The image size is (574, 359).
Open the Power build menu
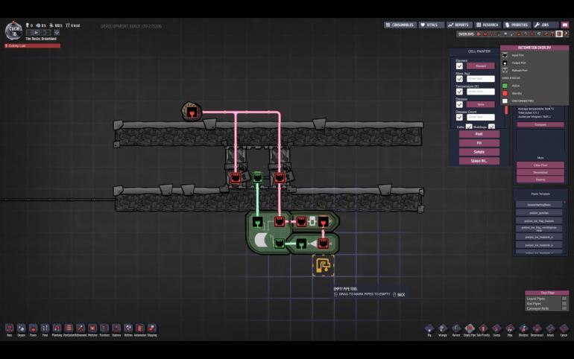pyautogui.click(x=34, y=328)
